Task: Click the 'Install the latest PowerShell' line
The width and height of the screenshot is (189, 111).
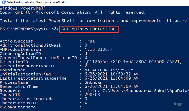Action: point(82,21)
